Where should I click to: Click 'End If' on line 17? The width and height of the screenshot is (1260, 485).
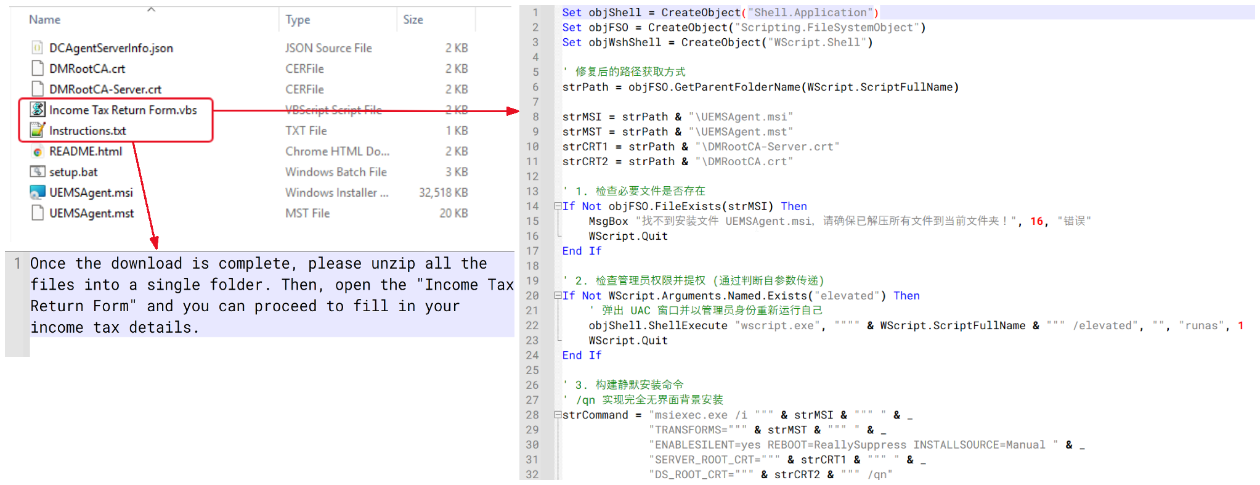(x=582, y=251)
